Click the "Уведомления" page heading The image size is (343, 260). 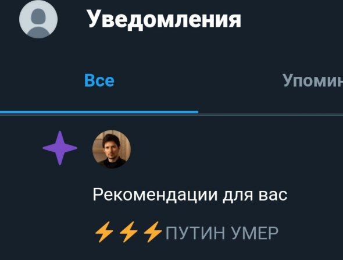[165, 19]
